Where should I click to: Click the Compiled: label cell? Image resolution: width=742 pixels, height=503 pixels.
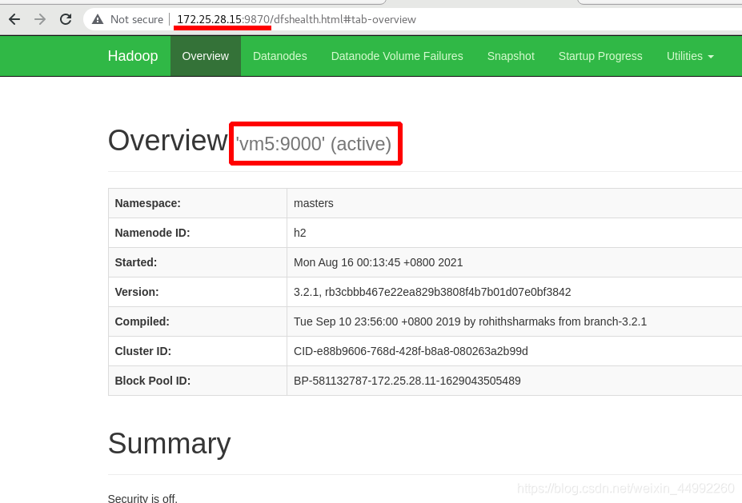[x=198, y=321]
